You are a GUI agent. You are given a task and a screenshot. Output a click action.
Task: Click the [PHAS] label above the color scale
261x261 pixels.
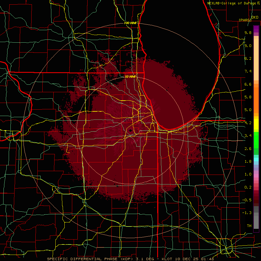245,20
